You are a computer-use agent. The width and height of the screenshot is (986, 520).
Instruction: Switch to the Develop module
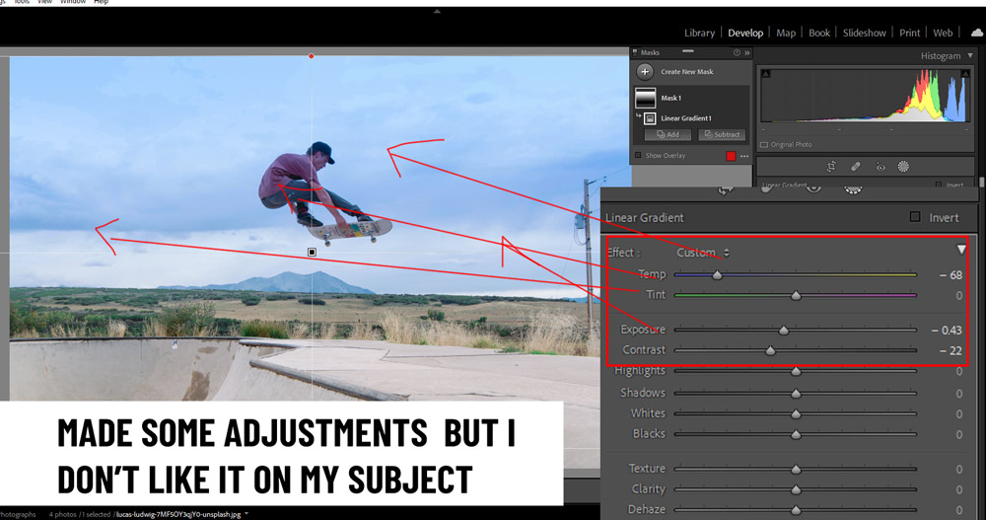tap(745, 33)
